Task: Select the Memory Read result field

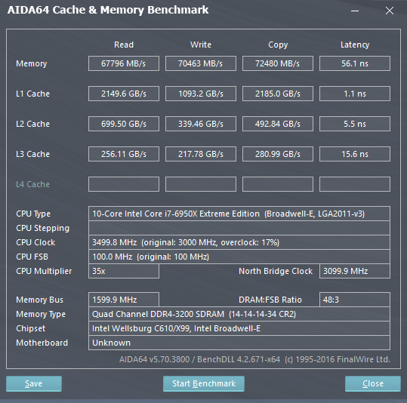Action: (124, 63)
